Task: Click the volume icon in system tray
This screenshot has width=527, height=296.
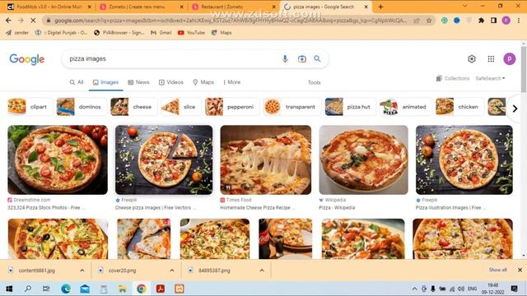Action: coord(461,289)
